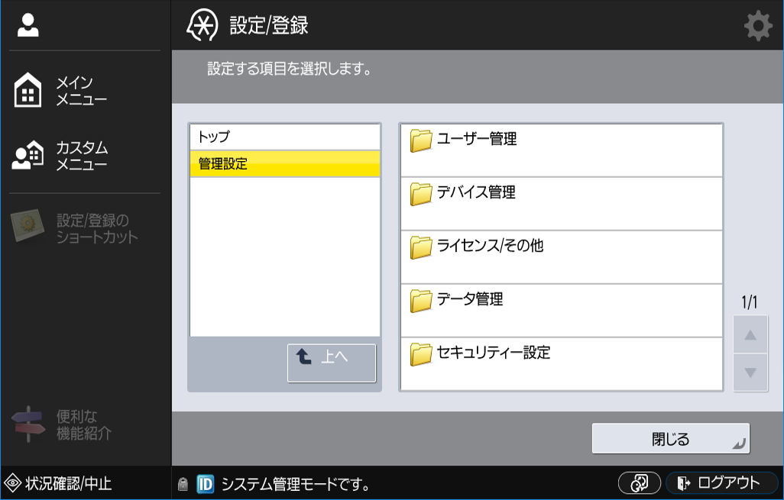784x500 pixels.
Task: Open the ユーザー管理 entry
Action: pos(562,150)
